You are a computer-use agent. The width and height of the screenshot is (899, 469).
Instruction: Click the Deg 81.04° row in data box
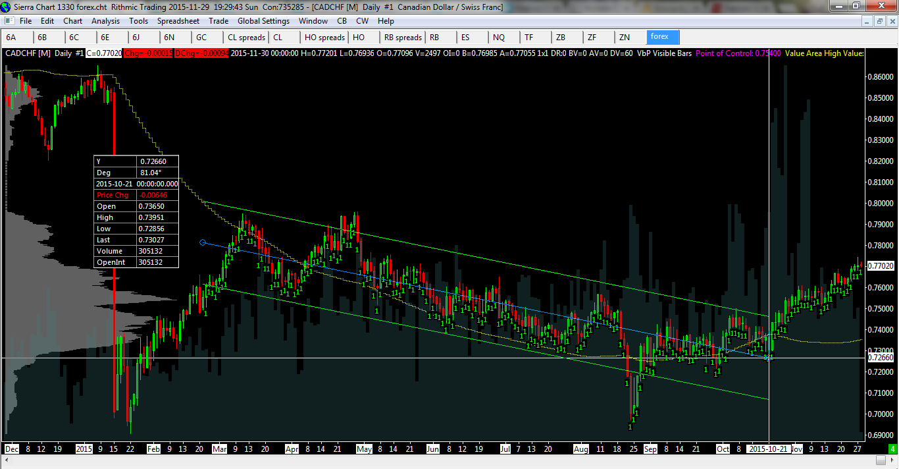pos(136,173)
